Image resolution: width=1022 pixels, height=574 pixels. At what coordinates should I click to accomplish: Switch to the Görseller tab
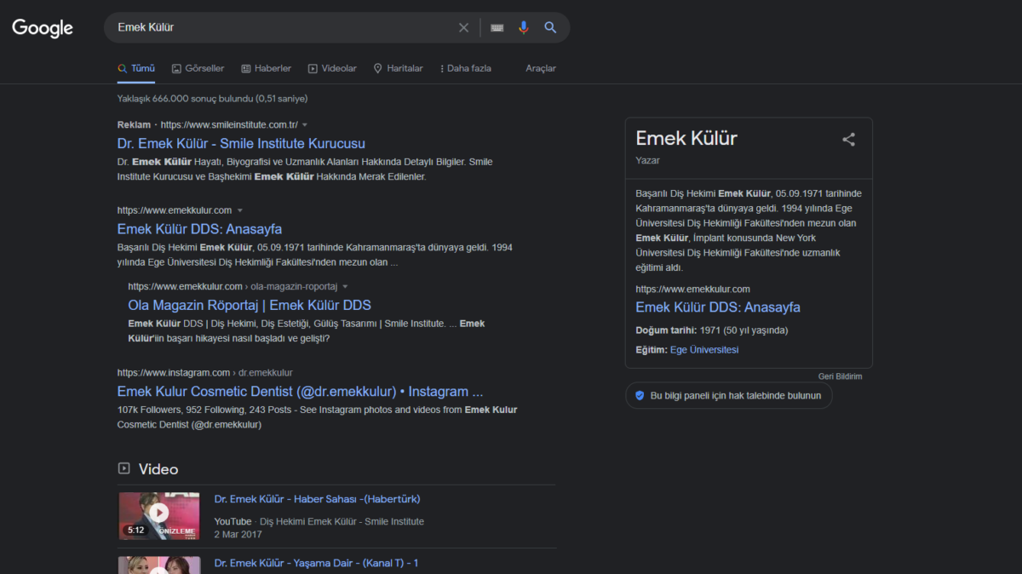(198, 68)
